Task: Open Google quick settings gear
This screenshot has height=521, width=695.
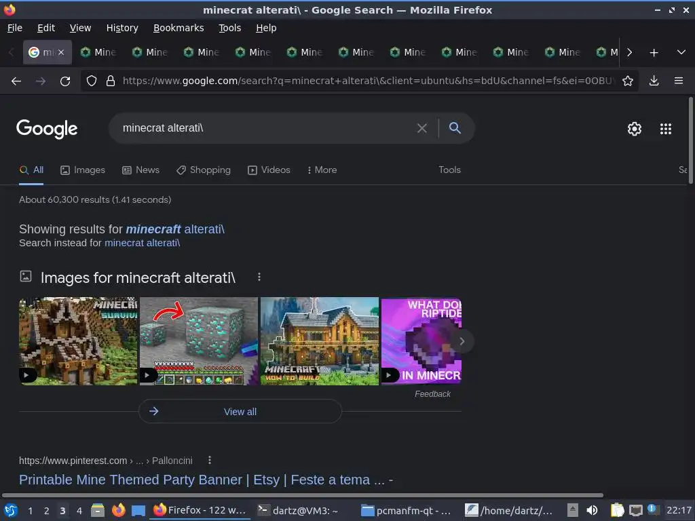Action: (635, 129)
